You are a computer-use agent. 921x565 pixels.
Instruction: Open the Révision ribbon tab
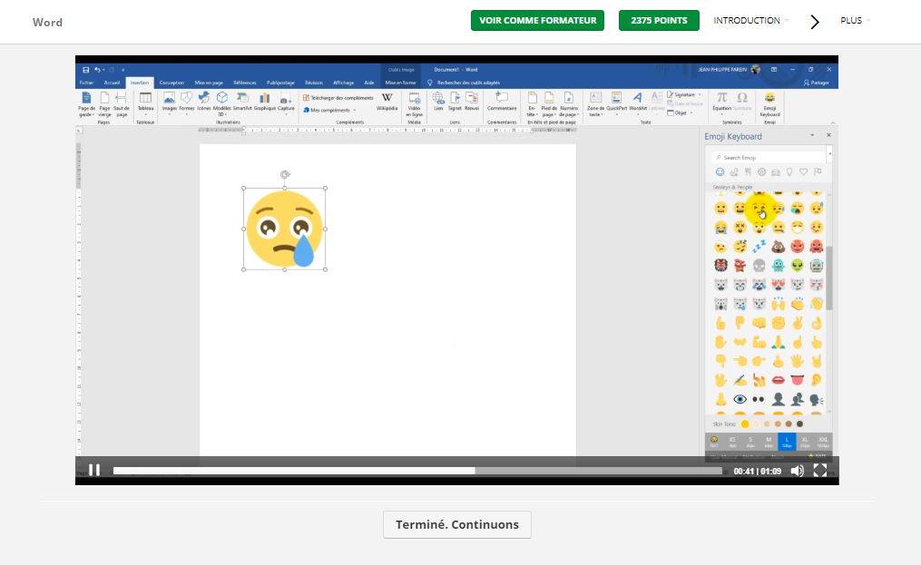314,83
